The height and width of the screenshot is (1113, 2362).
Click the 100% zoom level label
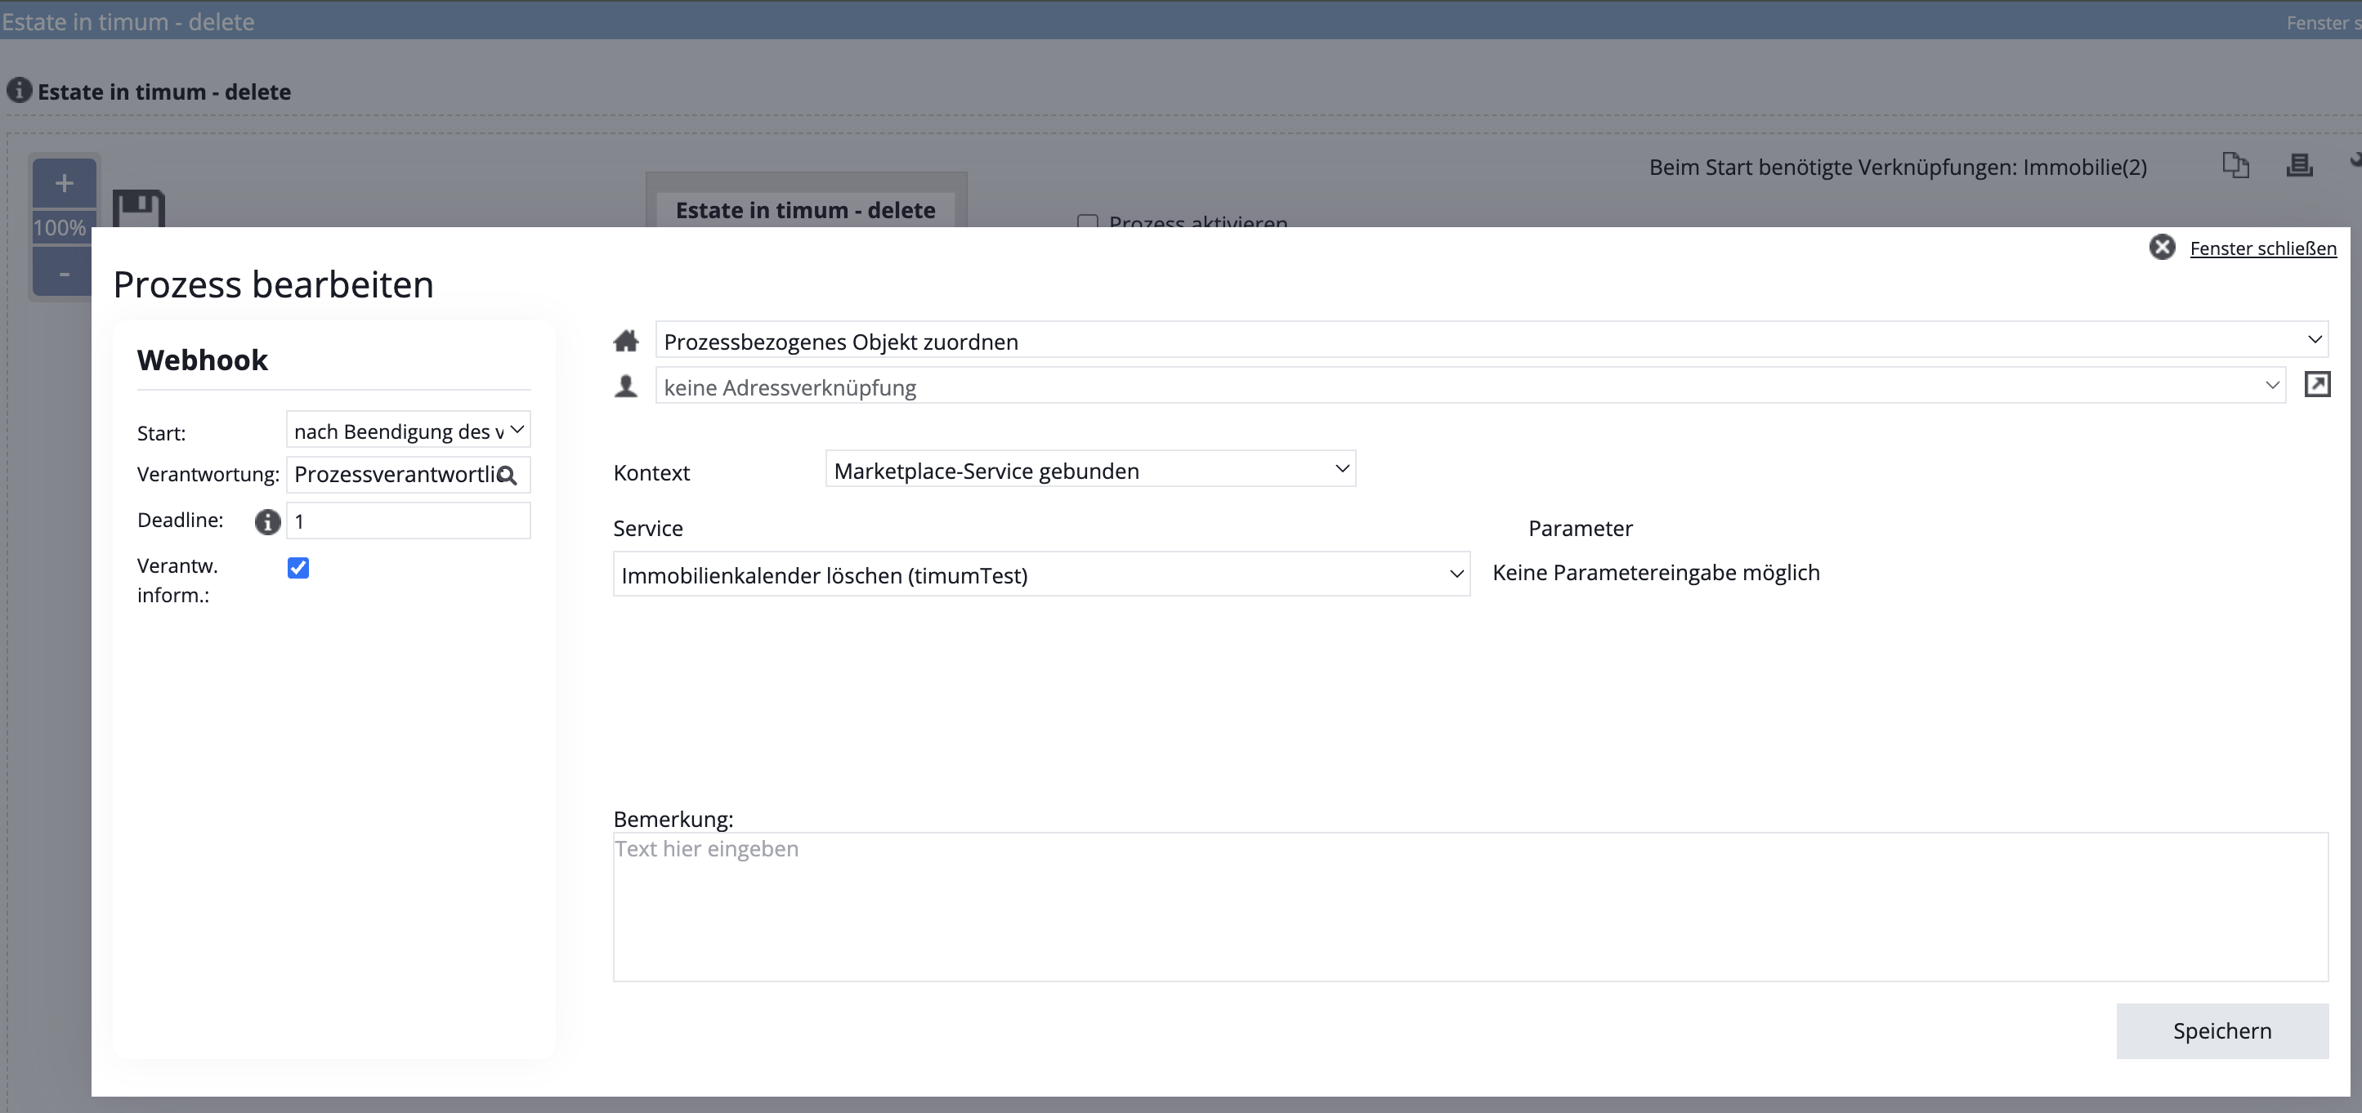click(x=60, y=227)
